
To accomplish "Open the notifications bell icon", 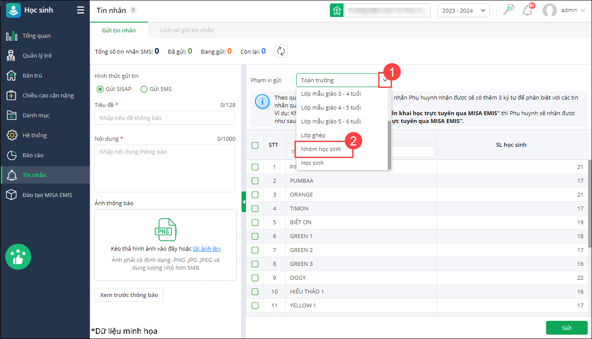I will click(528, 10).
